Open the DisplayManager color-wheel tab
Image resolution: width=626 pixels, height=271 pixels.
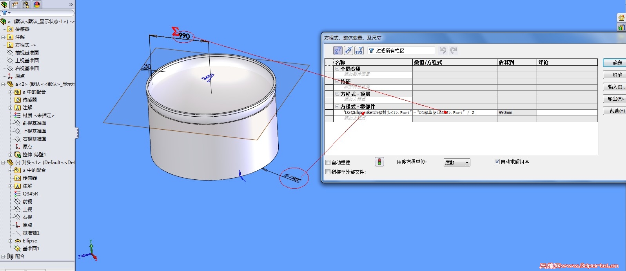click(37, 5)
